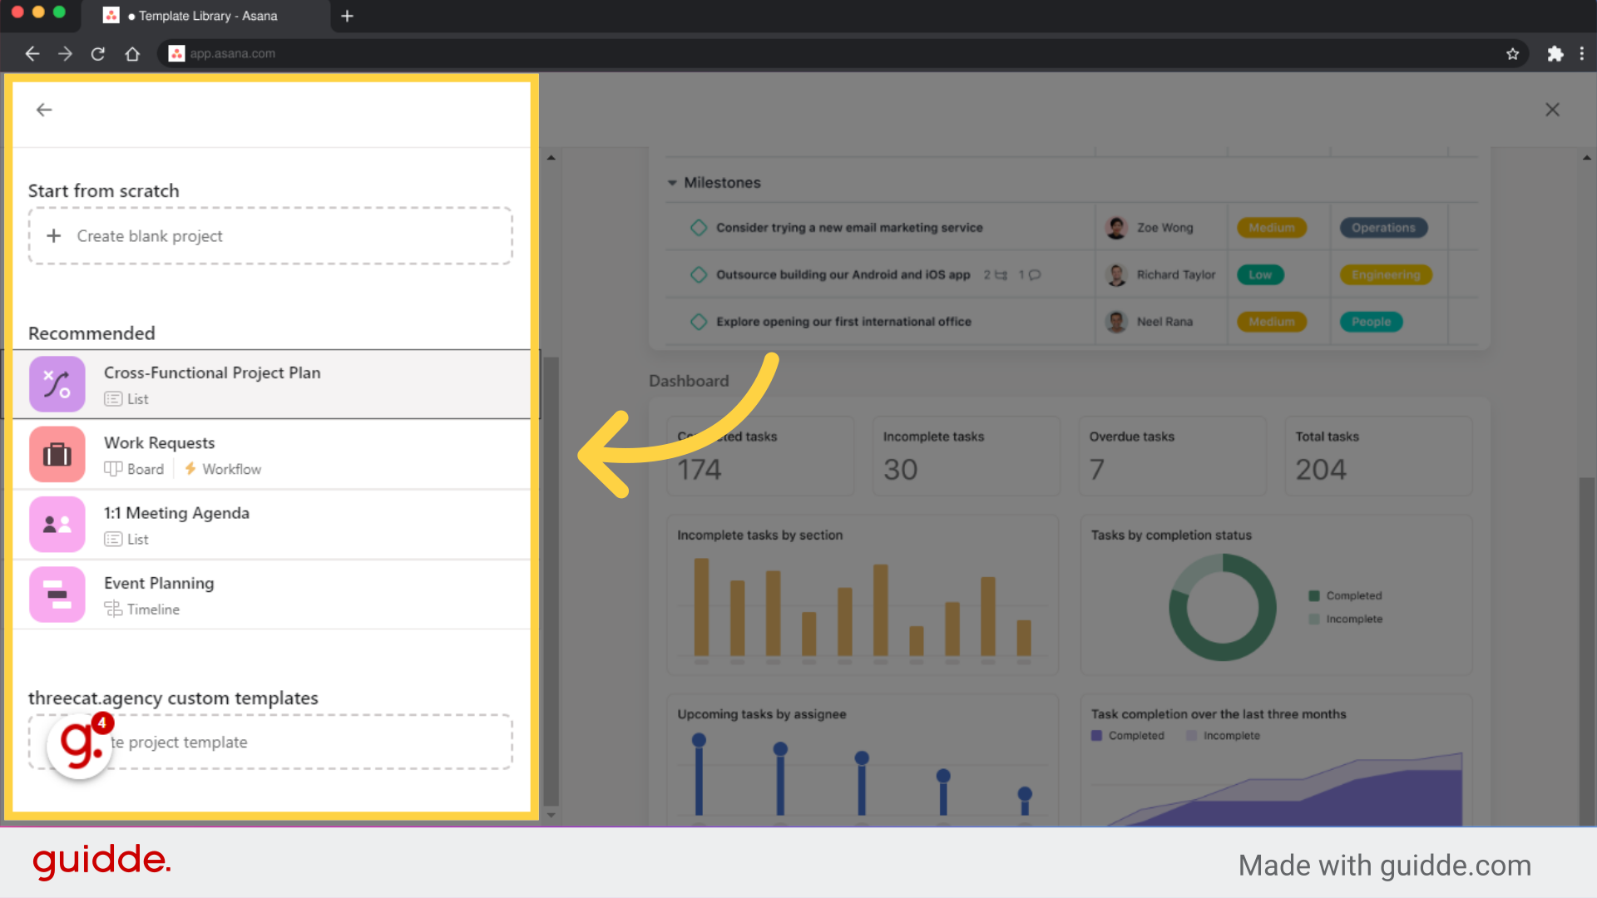Go back in browser history
This screenshot has width=1597, height=898.
coord(32,54)
